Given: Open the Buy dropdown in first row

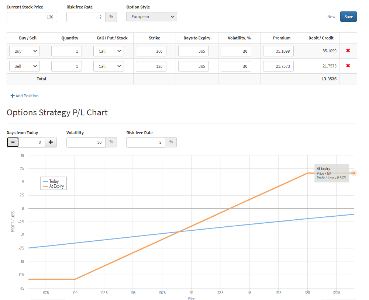Looking at the screenshot, I should click(x=24, y=51).
